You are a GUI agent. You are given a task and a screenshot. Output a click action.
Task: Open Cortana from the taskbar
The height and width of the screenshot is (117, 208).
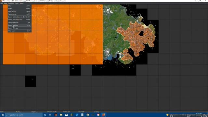tap(45, 115)
